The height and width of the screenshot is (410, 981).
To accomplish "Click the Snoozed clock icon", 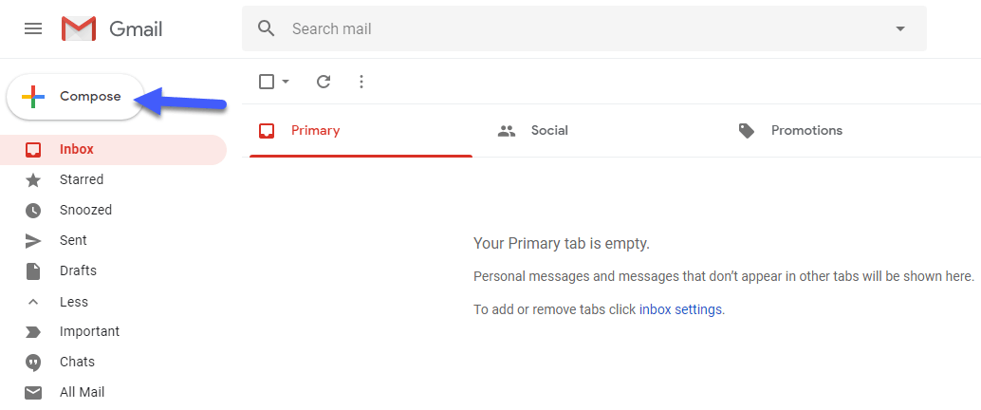I will (x=33, y=210).
